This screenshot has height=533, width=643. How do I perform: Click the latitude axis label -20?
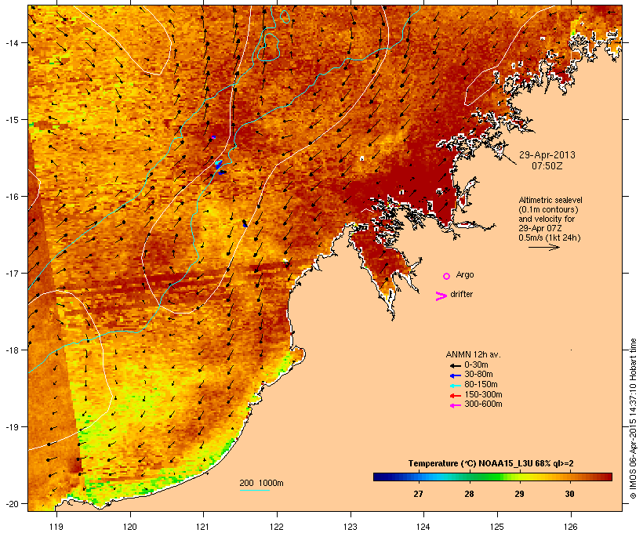11,503
